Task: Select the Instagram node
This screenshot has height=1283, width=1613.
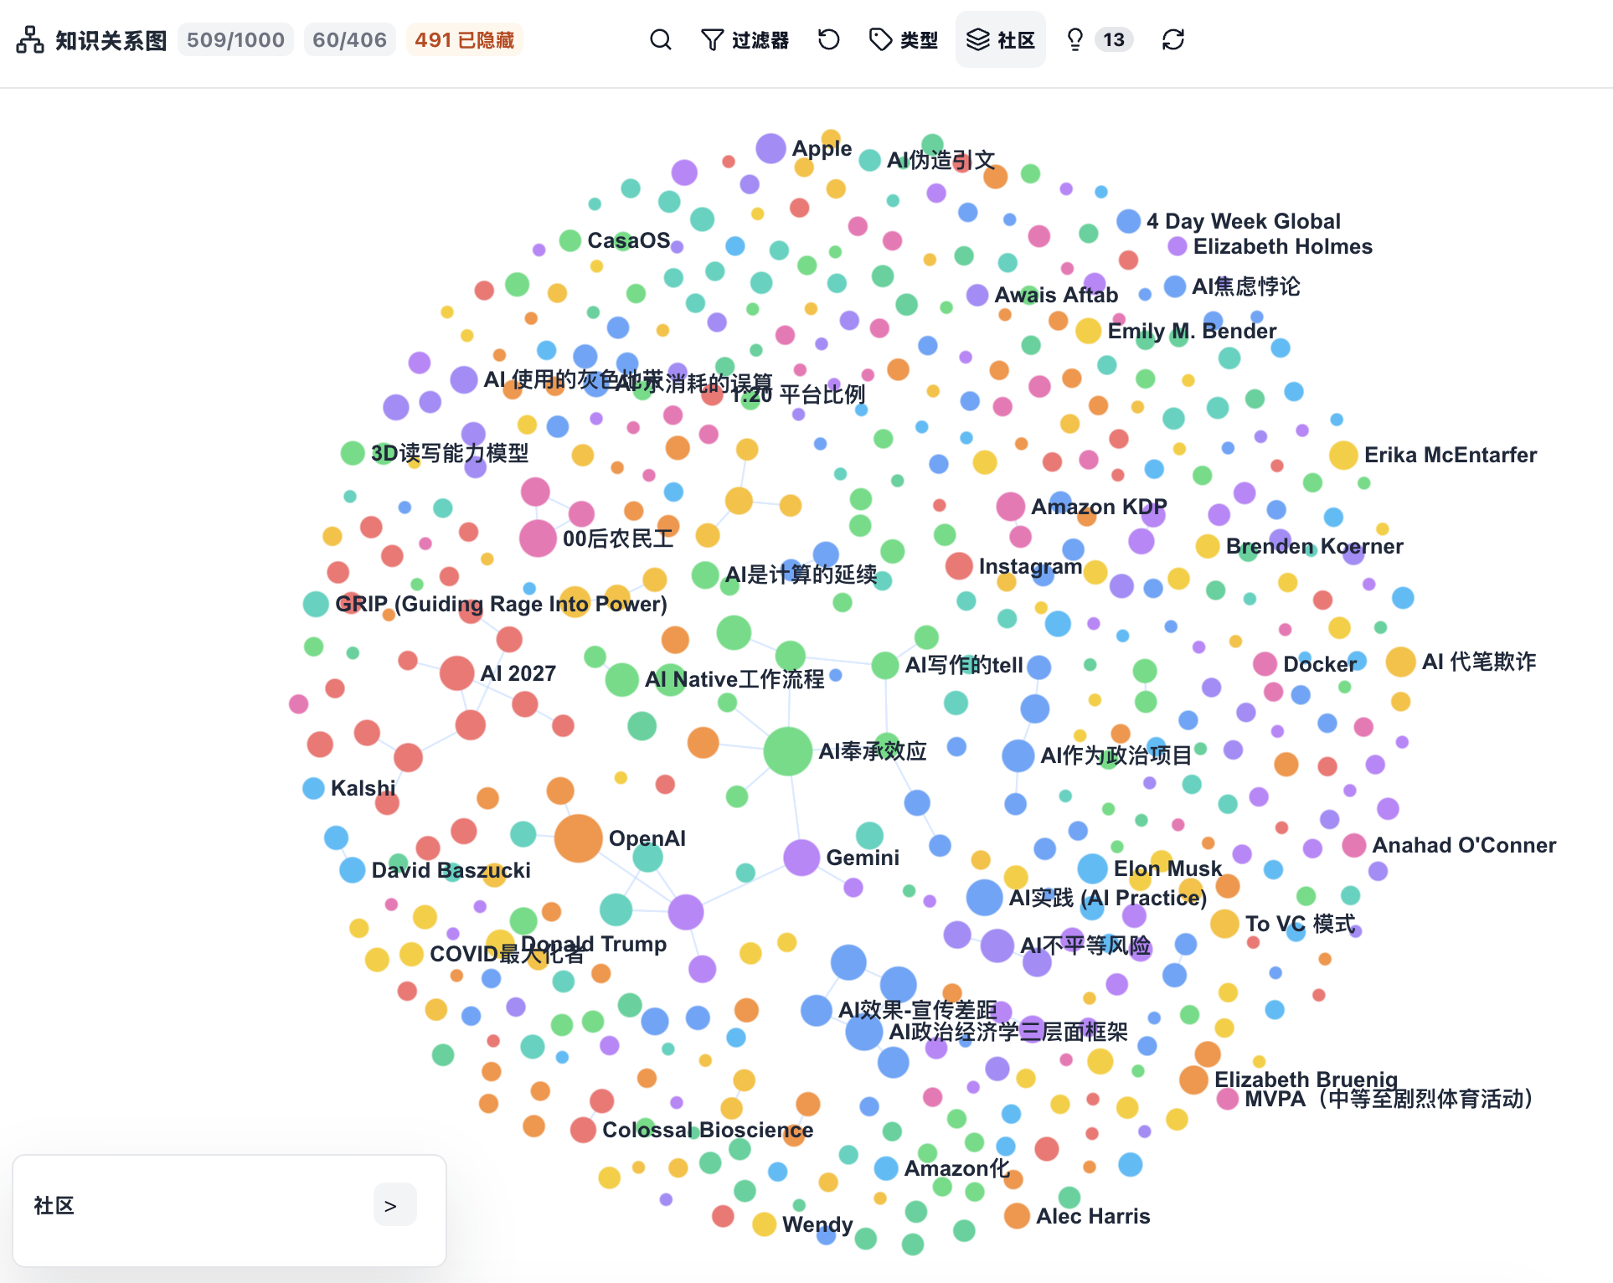Action: point(959,566)
